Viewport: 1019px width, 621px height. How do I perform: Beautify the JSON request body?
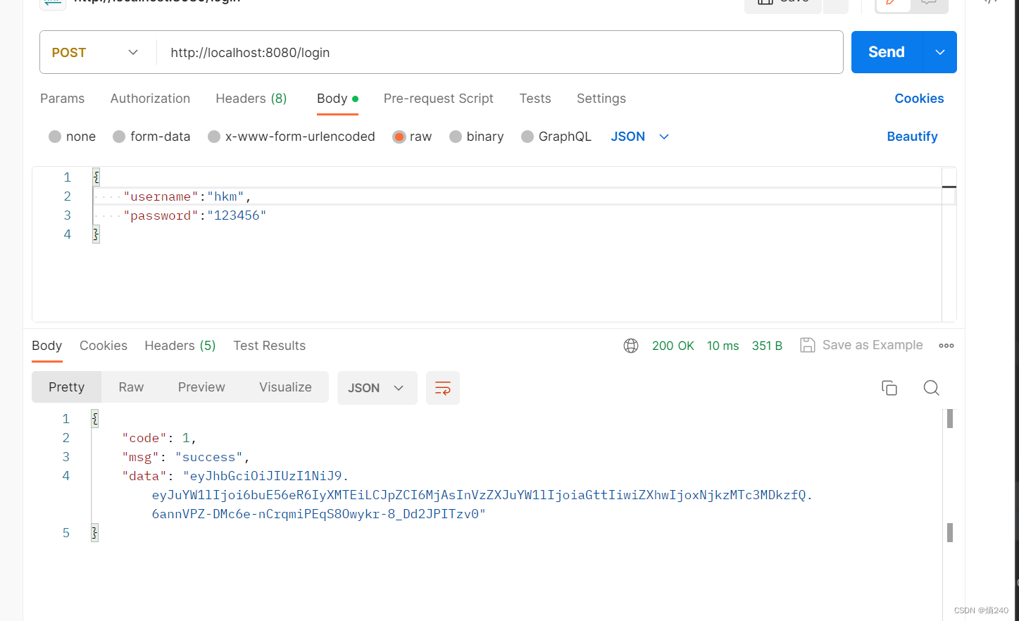pos(912,136)
